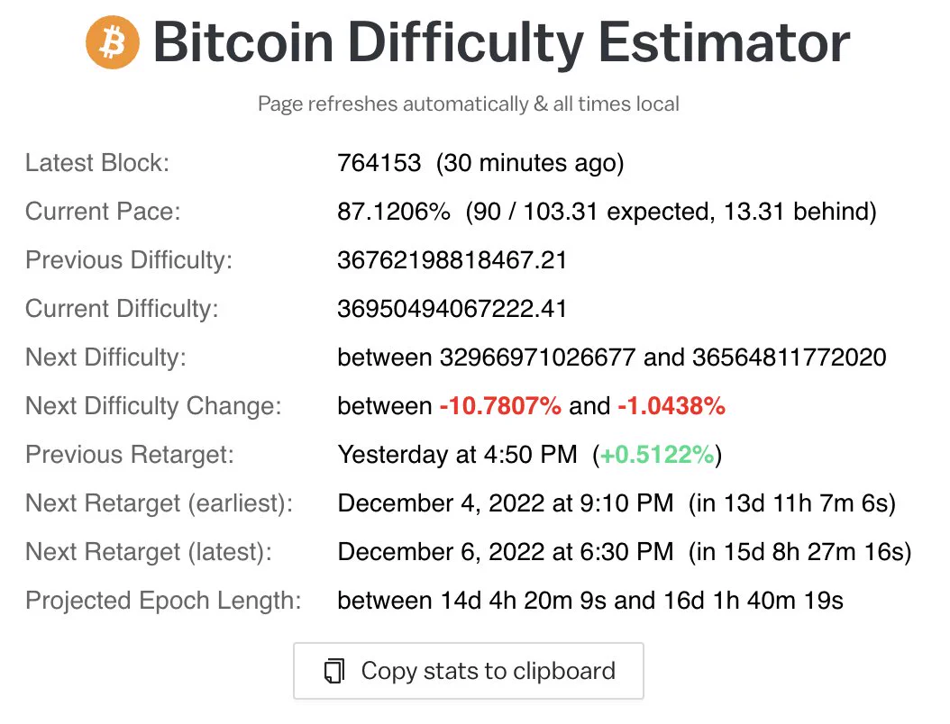The image size is (950, 724).
Task: Click the clipboard icon in the copy button
Action: click(x=333, y=671)
